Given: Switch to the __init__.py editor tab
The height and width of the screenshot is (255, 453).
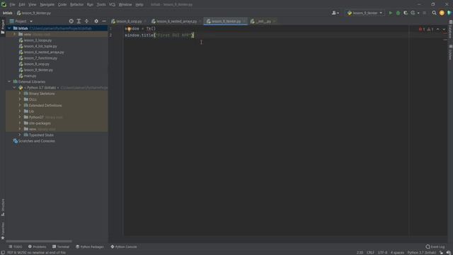Looking at the screenshot, I should click(263, 21).
